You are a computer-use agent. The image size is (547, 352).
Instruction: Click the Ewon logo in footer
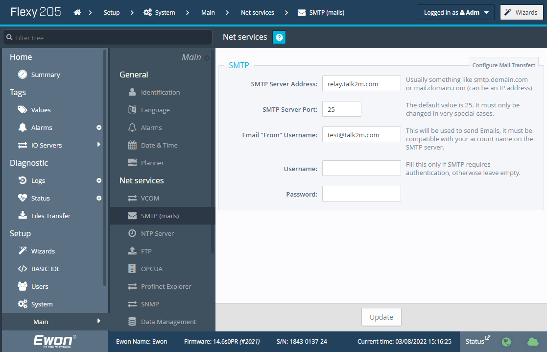click(x=55, y=341)
